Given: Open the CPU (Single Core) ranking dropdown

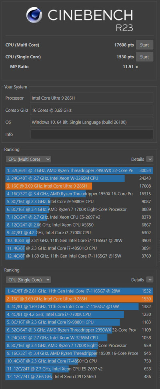Looking at the screenshot, I should tap(28, 280).
